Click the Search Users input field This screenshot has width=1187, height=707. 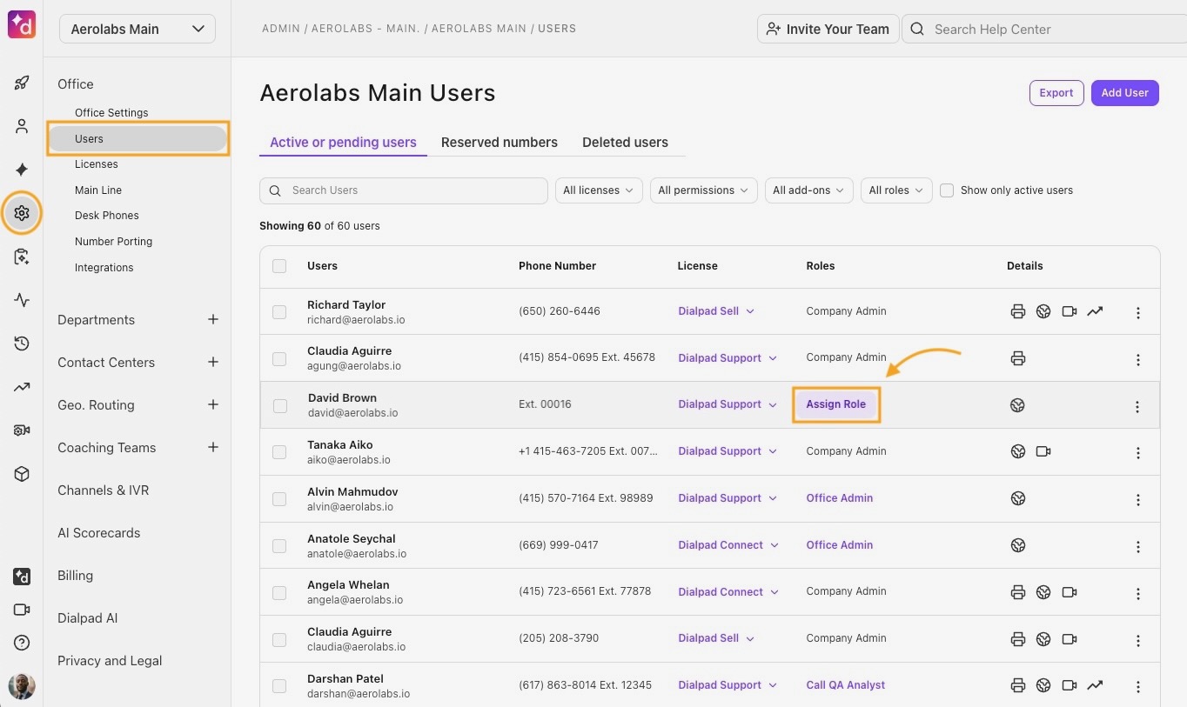(x=404, y=190)
